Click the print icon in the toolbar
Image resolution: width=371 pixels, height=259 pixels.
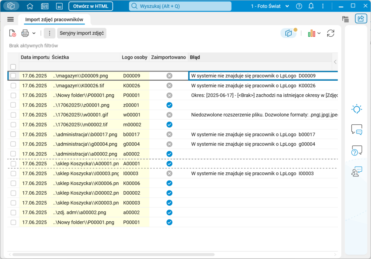pyautogui.click(x=25, y=33)
